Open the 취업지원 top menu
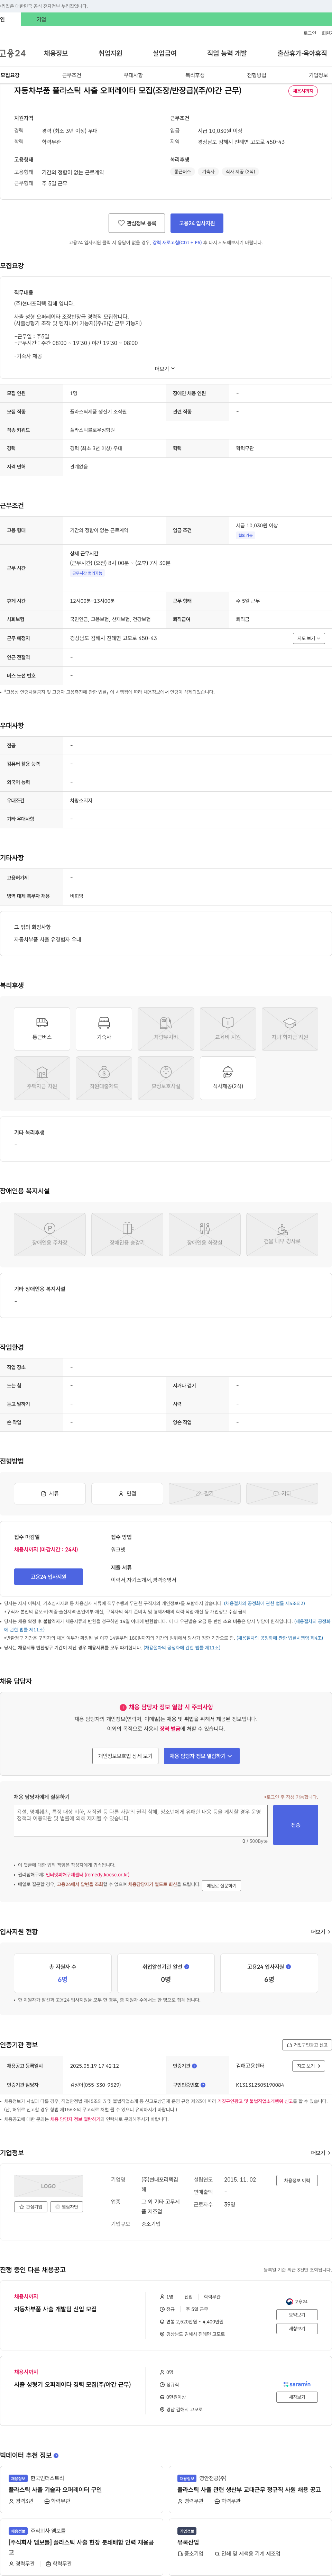332x2576 pixels. pos(110,53)
